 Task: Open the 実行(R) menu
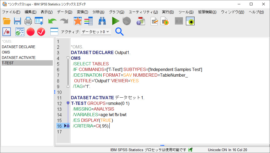tap(168, 12)
